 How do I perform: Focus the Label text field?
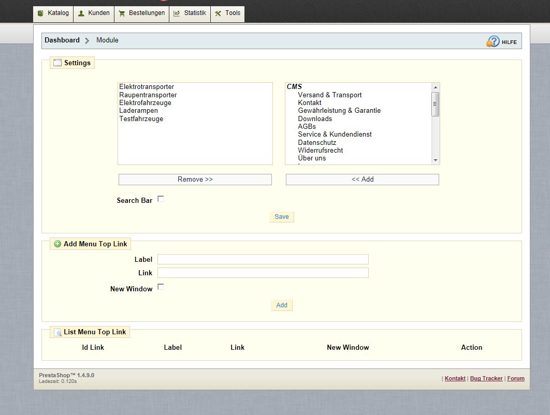tap(263, 259)
